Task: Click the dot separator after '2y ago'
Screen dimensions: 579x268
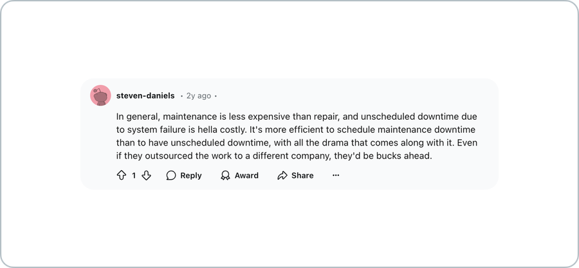Action: 216,96
